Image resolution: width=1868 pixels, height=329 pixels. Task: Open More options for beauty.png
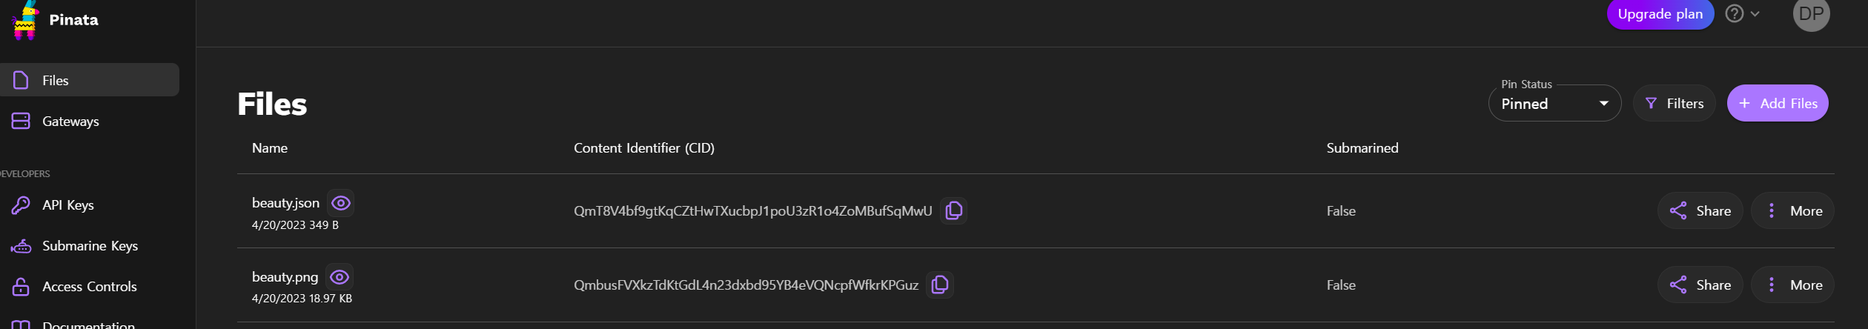click(1792, 285)
